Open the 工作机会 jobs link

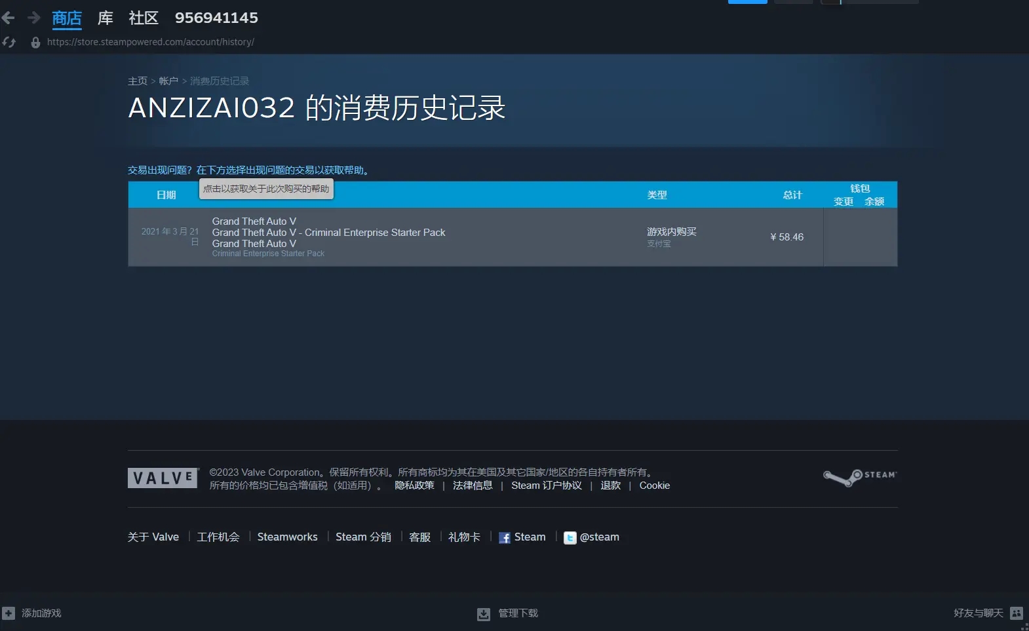[x=218, y=537]
